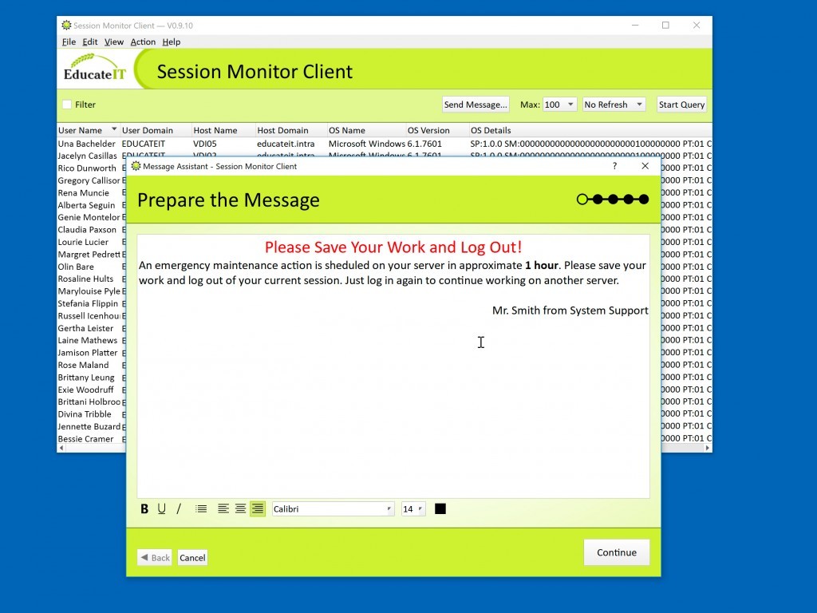Image resolution: width=817 pixels, height=613 pixels.
Task: Open the black text color swatch
Action: [x=440, y=509]
